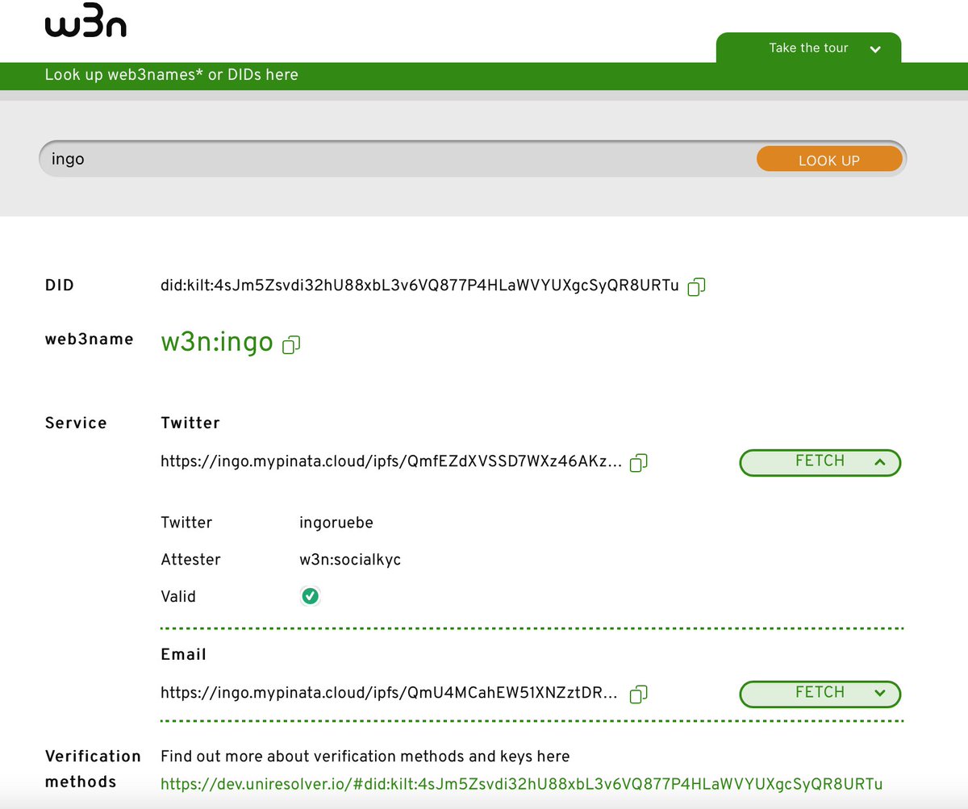Expand the Email FETCH details
This screenshot has width=968, height=809.
click(820, 694)
